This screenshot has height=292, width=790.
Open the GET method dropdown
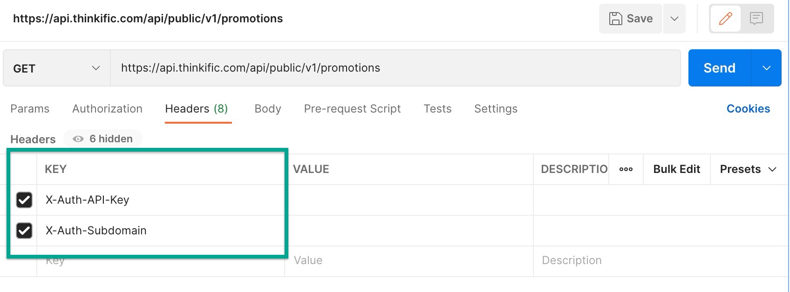[x=57, y=68]
